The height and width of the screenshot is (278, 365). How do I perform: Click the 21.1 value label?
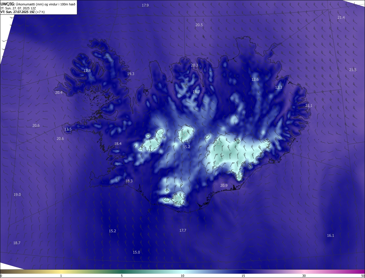309,106
